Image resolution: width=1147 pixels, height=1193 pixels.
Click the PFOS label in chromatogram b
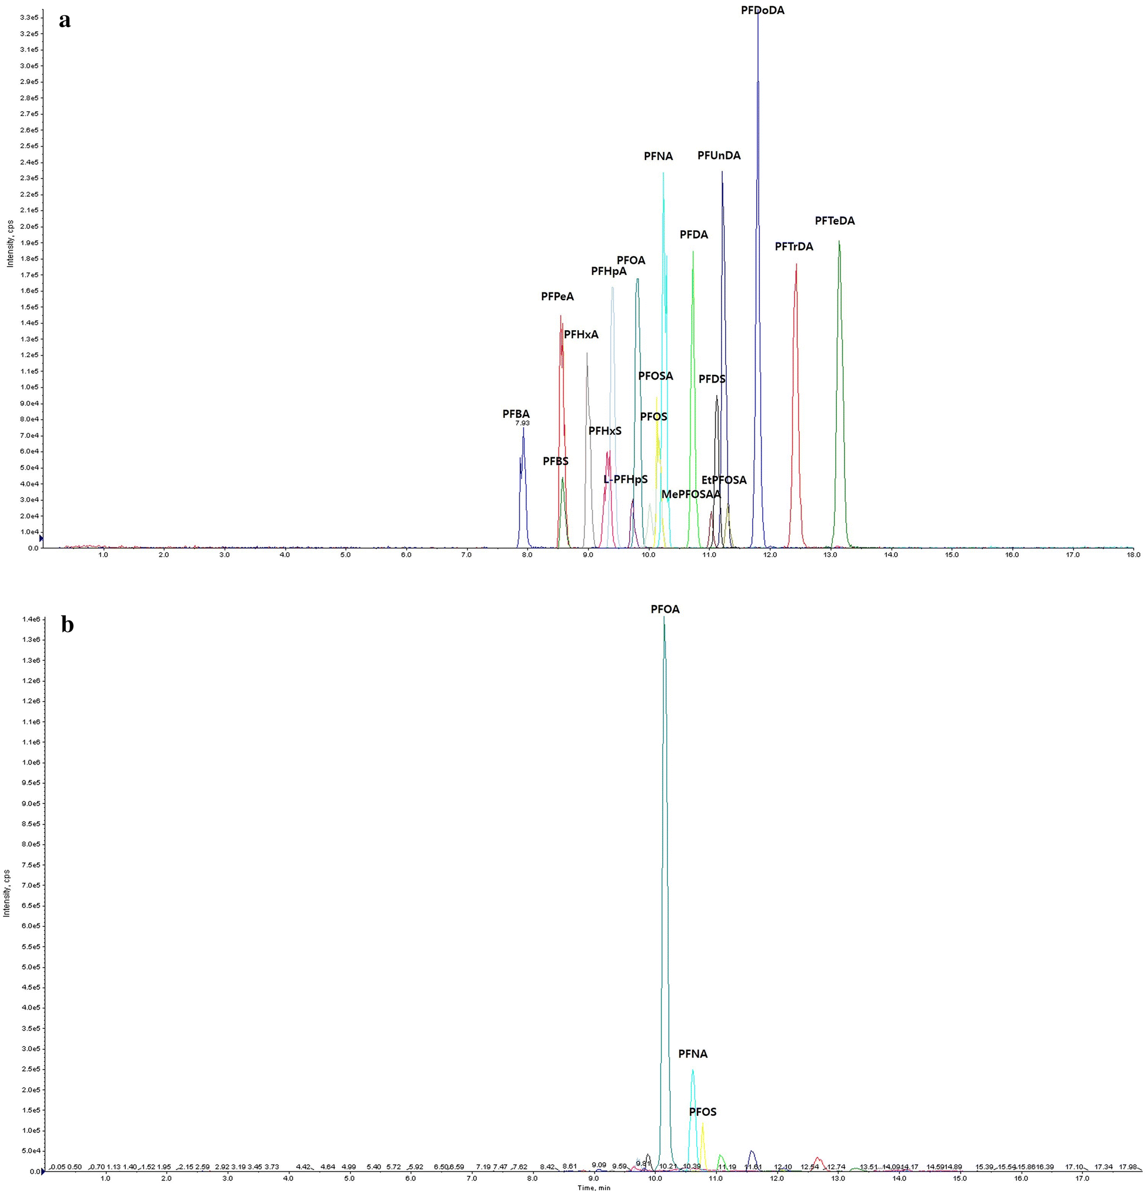point(703,1112)
